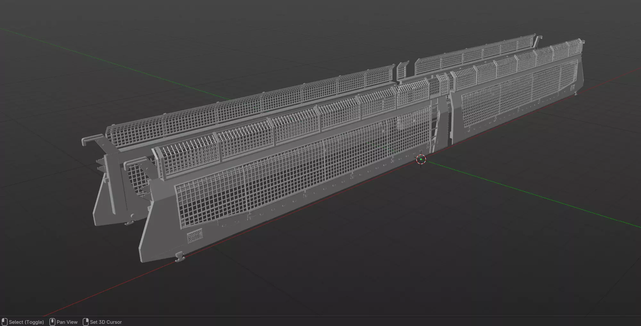Click the left-mouse icon beside Select (Toggle)
The width and height of the screenshot is (641, 326).
(4, 322)
